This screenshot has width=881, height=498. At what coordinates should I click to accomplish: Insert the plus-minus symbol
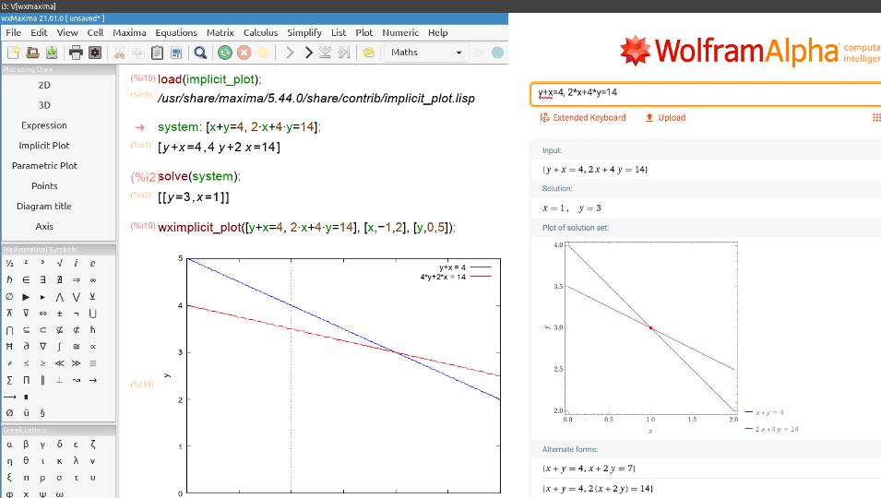(x=60, y=314)
